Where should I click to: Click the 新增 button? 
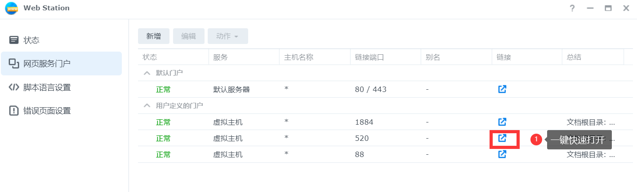(154, 36)
